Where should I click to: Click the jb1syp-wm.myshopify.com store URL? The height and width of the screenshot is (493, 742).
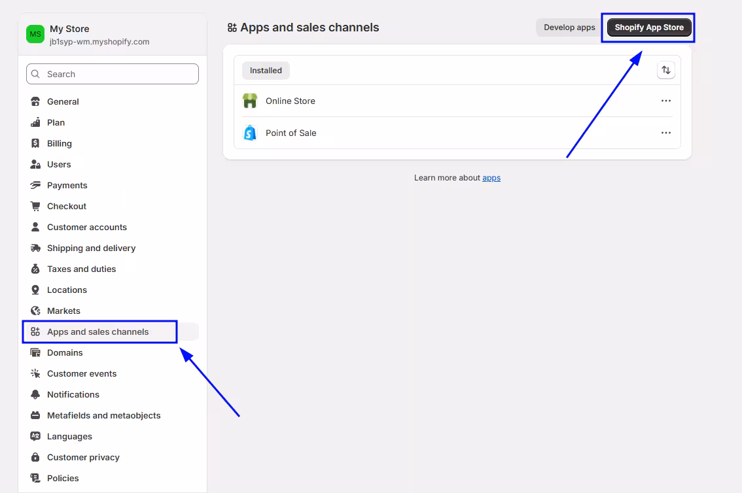[99, 42]
